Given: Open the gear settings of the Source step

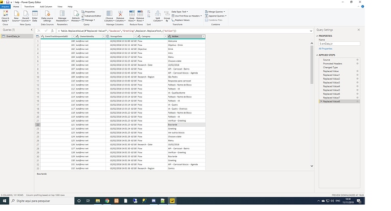Looking at the screenshot, I should coord(358,60).
